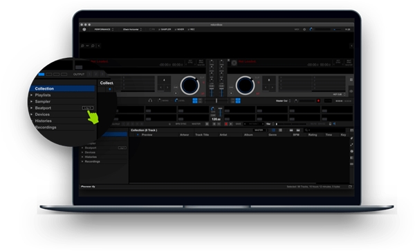Screen dimensions: 415x251
Task: Reset waveform zoom with third magnifier icon
Action: pyautogui.click(x=93, y=46)
